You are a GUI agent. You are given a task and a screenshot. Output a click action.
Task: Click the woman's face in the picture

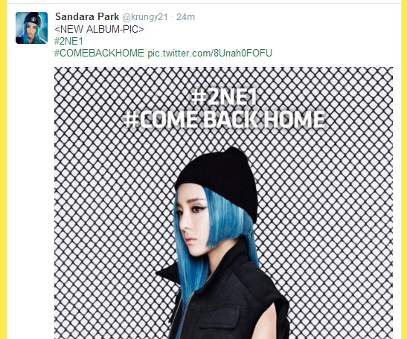(190, 221)
